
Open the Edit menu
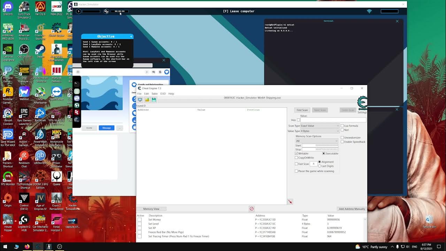click(146, 93)
